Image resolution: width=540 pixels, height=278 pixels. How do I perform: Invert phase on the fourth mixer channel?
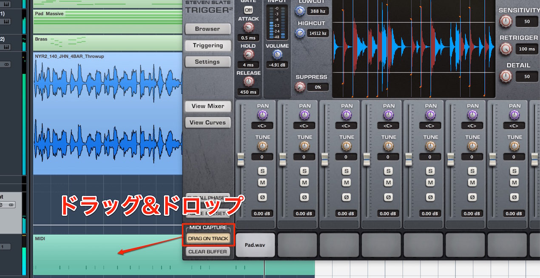(389, 197)
